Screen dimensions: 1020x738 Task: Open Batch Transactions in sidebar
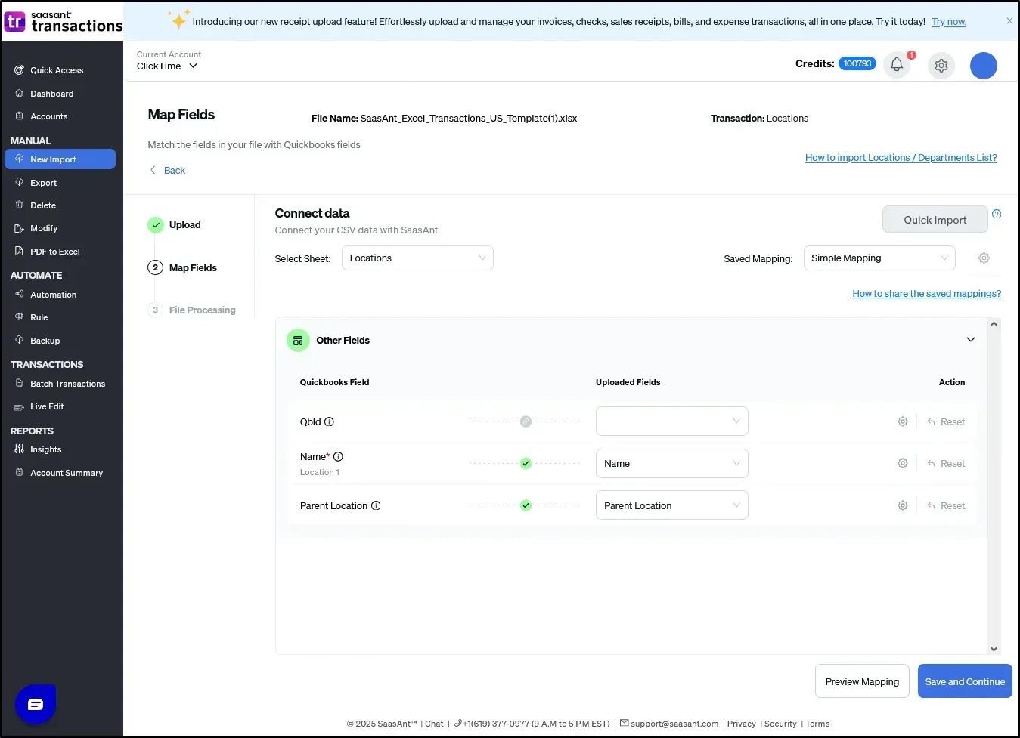coord(67,384)
